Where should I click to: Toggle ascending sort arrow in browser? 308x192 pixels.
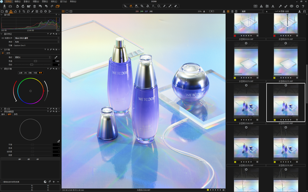(267, 12)
